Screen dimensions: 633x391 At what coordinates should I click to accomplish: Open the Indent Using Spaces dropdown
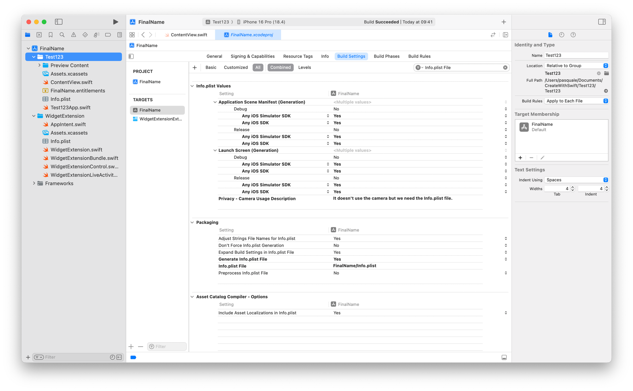576,180
